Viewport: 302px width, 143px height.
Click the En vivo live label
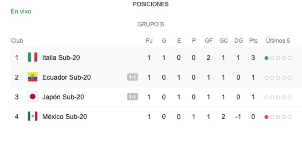(x=21, y=11)
